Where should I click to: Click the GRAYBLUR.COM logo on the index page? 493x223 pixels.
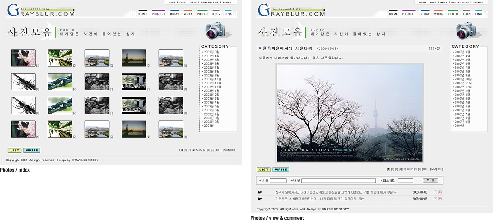pyautogui.click(x=41, y=10)
